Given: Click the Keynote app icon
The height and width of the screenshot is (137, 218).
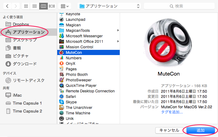Looking at the screenshot, I should pyautogui.click(x=62, y=14).
